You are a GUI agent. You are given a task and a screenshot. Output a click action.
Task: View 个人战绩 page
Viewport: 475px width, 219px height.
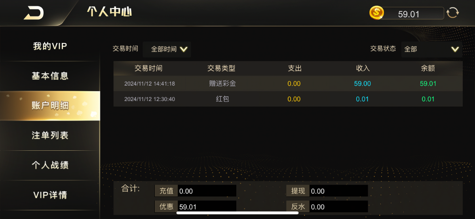click(50, 165)
